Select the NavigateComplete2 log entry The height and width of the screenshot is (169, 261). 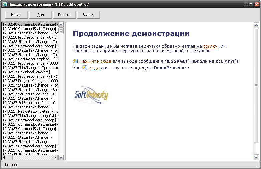(x=30, y=111)
